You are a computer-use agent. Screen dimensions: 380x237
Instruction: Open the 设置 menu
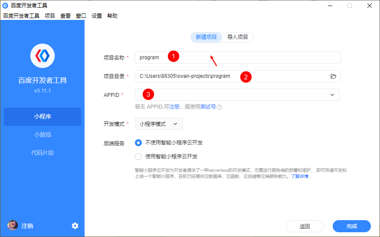coord(97,16)
